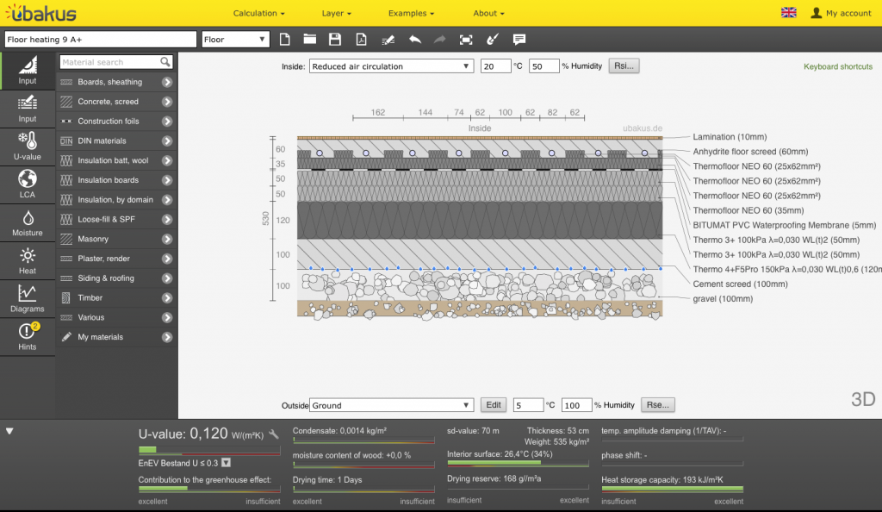The height and width of the screenshot is (512, 882).
Task: Click the Rsi... button
Action: [x=624, y=66]
